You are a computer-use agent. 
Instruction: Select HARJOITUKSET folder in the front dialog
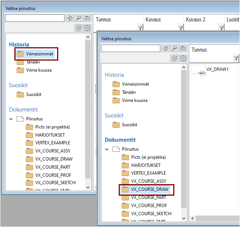[x=146, y=165]
